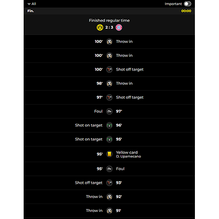This screenshot has width=219, height=219.
Task: Click the Shot on target icon at 95'
Action: click(x=109, y=139)
